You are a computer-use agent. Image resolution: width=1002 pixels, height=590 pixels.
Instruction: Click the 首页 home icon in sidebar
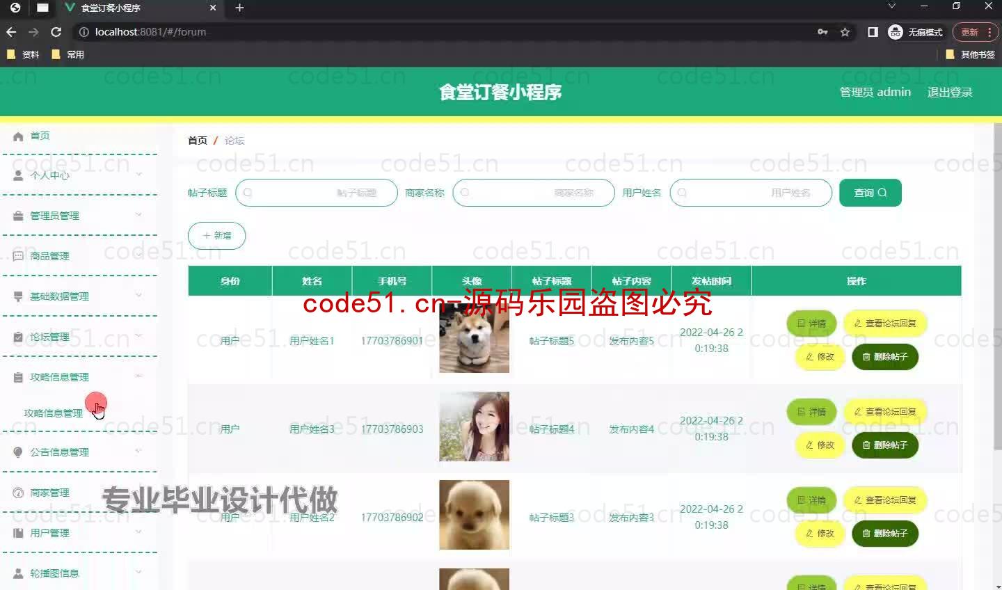18,136
